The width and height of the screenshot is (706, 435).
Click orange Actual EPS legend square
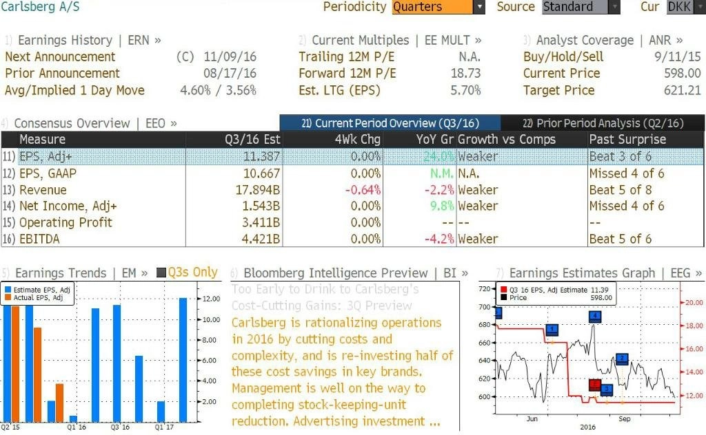8,297
